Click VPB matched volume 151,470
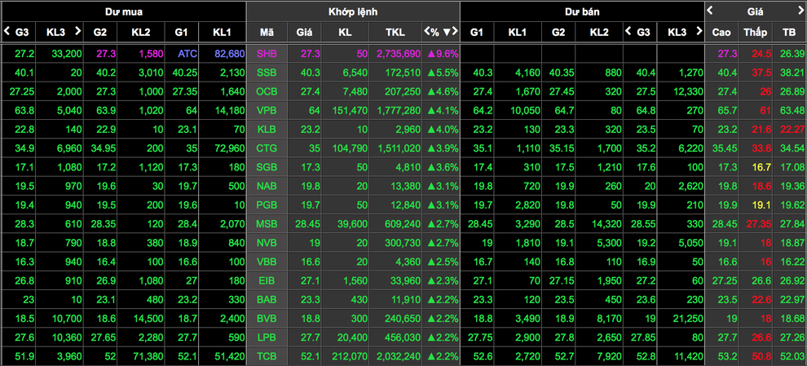Viewport: 807px width, 366px height. pos(351,111)
